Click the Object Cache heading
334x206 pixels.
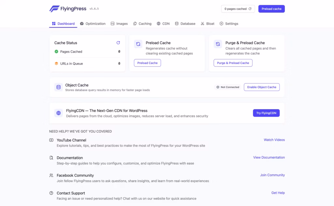77,85
